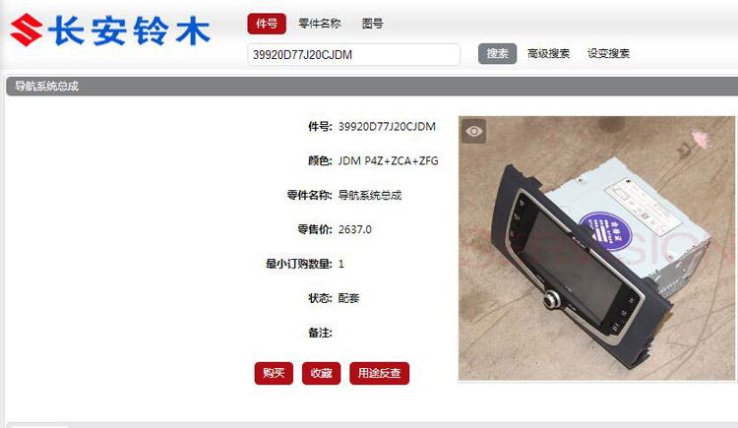Image resolution: width=738 pixels, height=428 pixels.
Task: Open 设变搜索 link
Action: point(608,54)
